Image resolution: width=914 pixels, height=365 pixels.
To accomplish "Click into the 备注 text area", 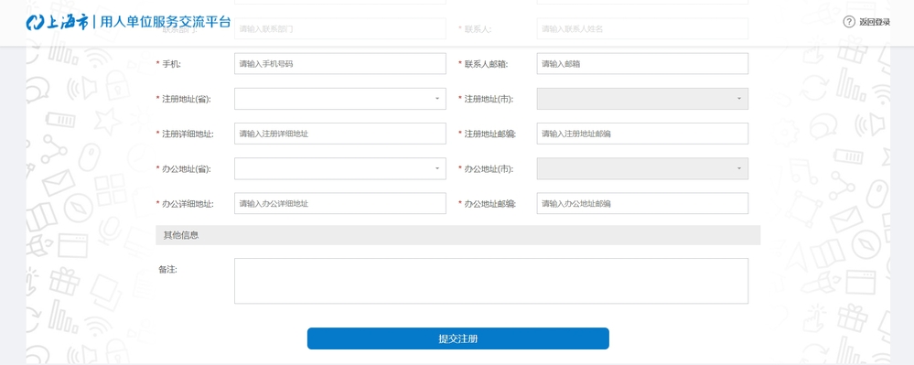I will (x=491, y=281).
